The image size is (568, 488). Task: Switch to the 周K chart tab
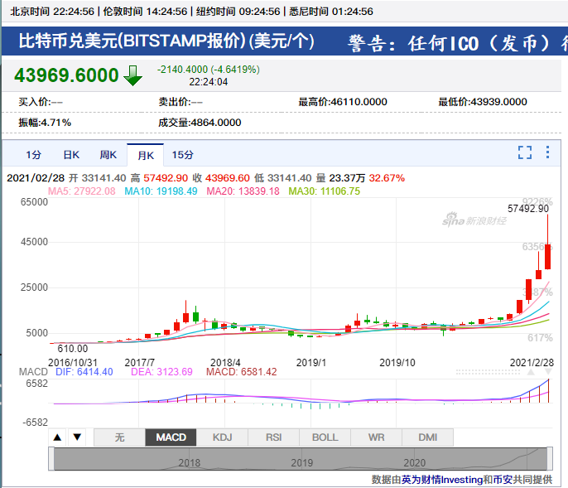(x=108, y=155)
